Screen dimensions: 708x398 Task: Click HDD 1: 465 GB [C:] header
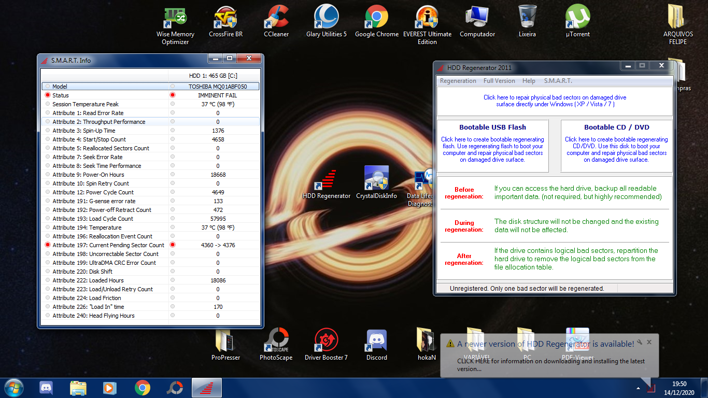point(213,76)
